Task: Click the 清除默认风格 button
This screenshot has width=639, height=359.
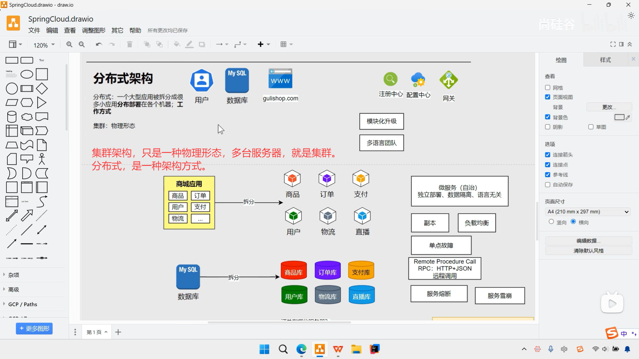Action: [588, 251]
